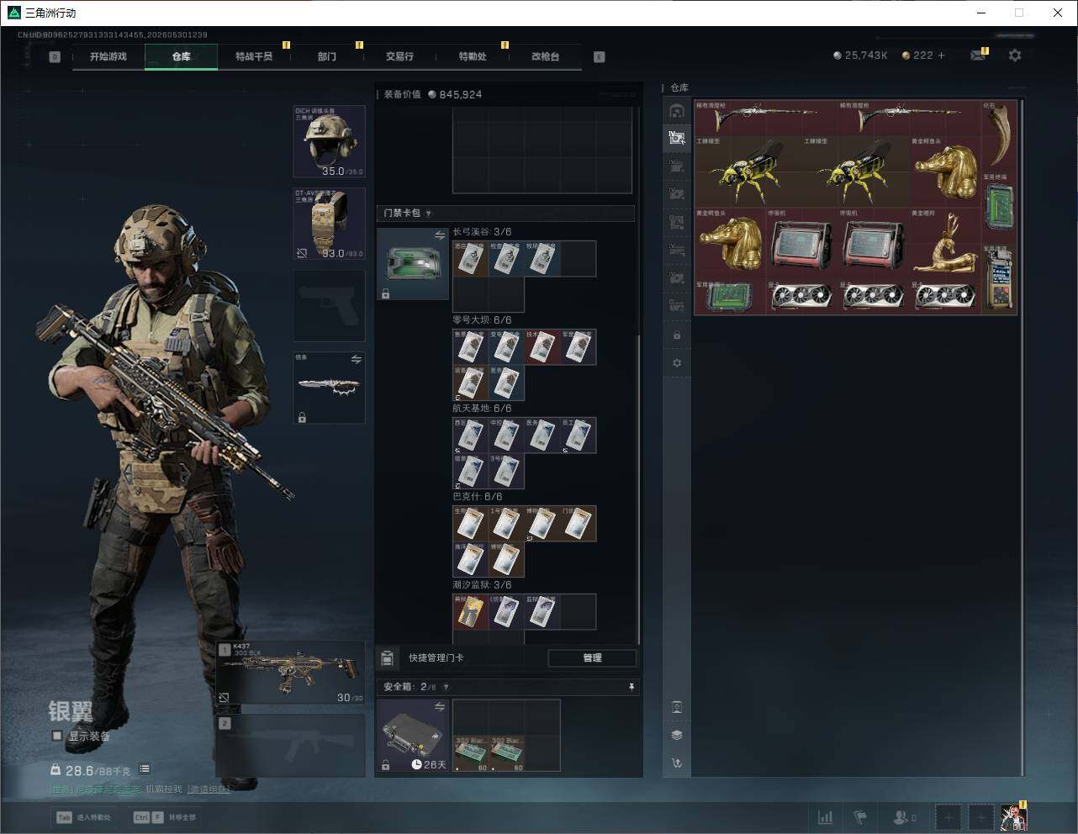Click the 潮汐监狱: 3/6 keycard heading
This screenshot has height=834, width=1078.
tap(482, 585)
